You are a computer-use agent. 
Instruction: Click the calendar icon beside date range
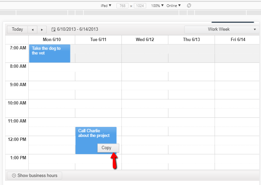click(53, 29)
